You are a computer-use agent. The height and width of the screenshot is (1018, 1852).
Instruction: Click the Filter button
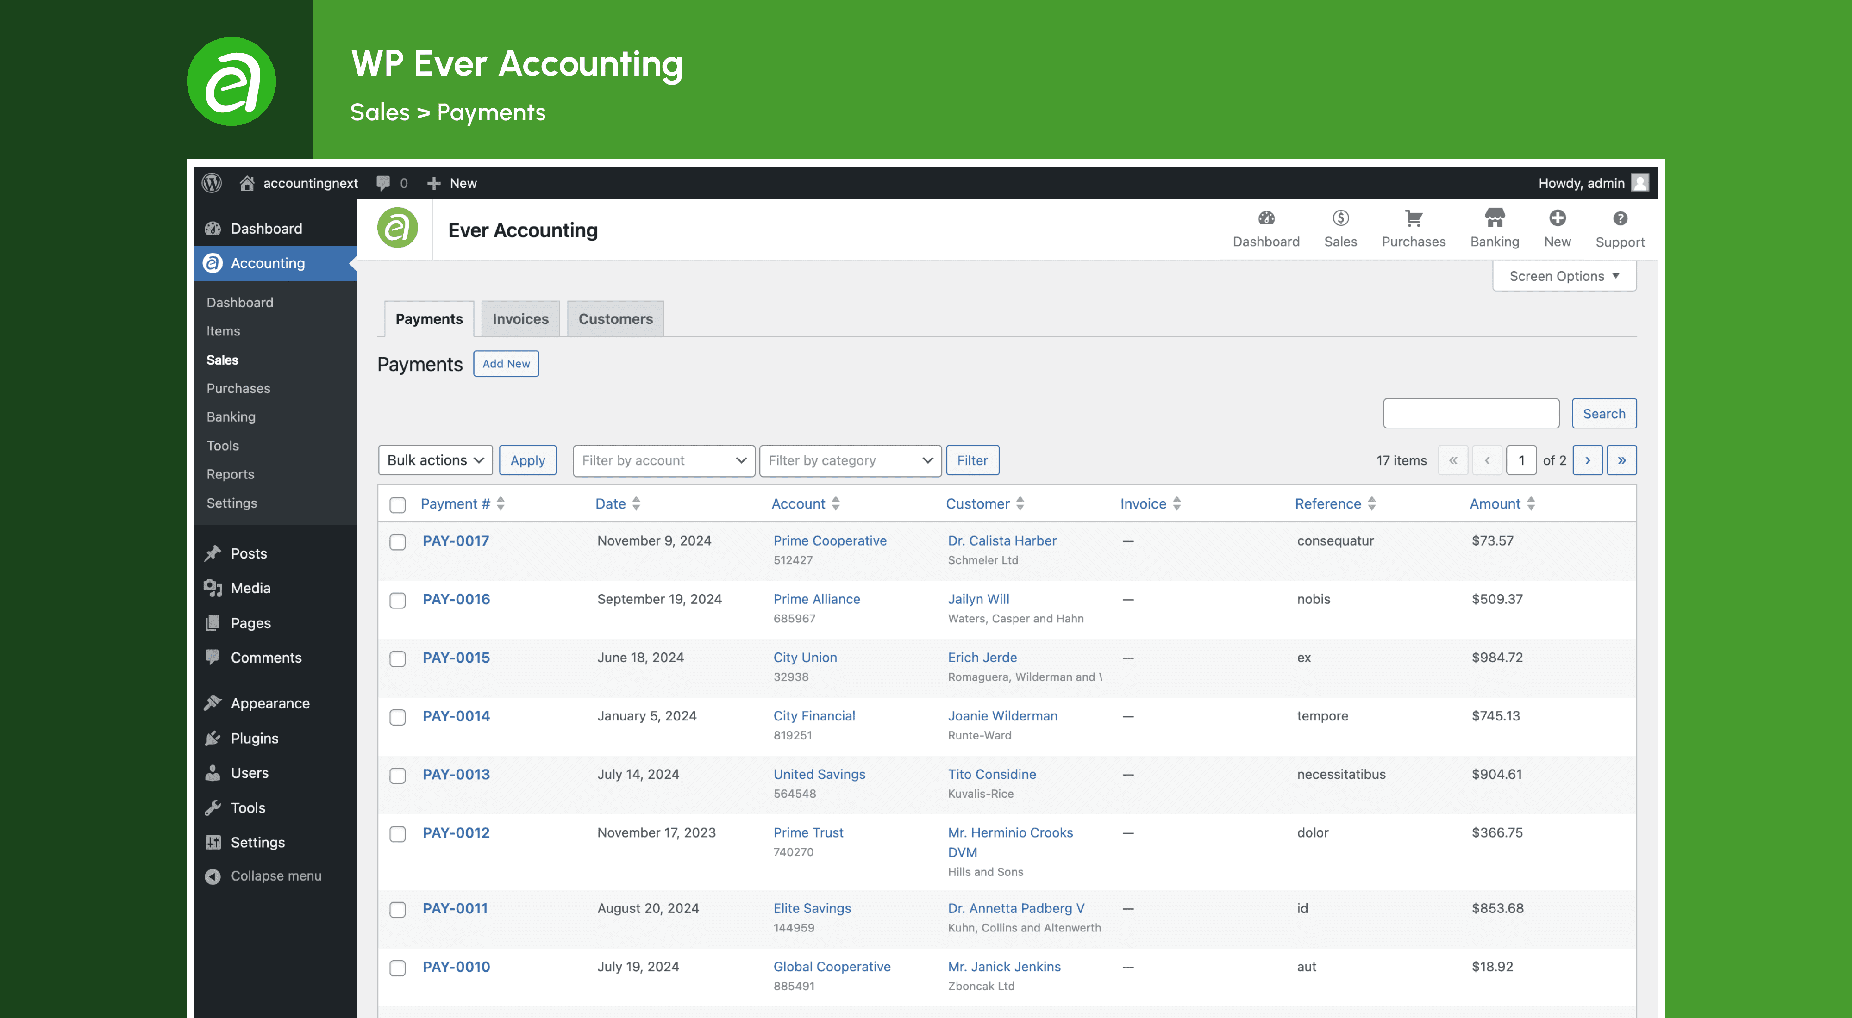pyautogui.click(x=972, y=460)
